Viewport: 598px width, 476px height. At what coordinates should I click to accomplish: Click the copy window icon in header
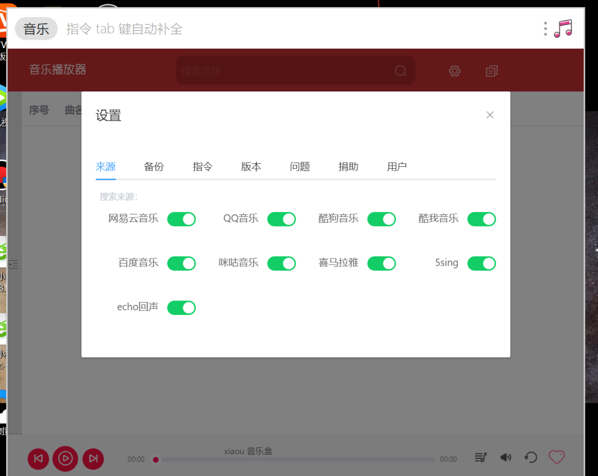pos(492,71)
